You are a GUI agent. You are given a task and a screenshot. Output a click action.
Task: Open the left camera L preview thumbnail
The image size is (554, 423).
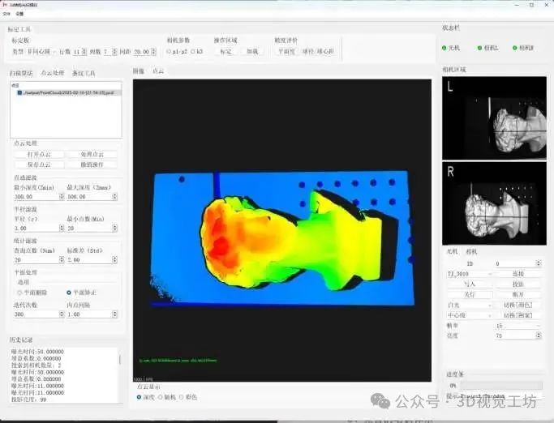click(495, 118)
